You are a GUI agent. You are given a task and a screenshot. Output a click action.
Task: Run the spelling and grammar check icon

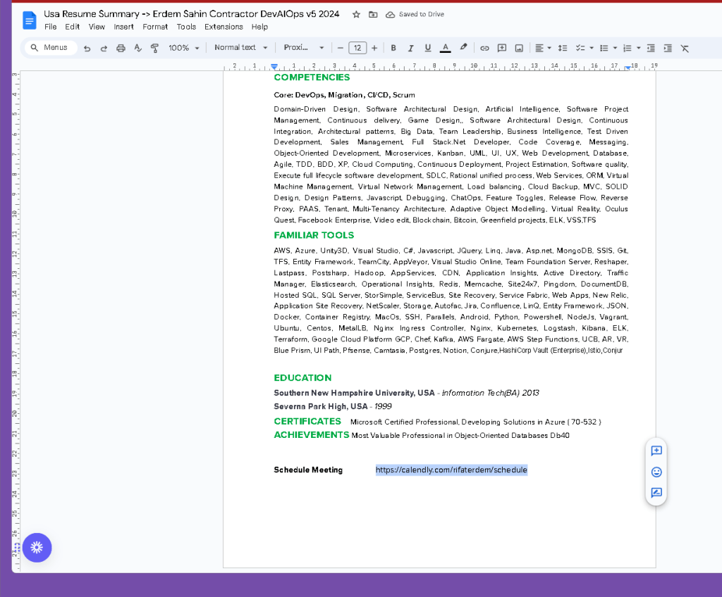(137, 49)
